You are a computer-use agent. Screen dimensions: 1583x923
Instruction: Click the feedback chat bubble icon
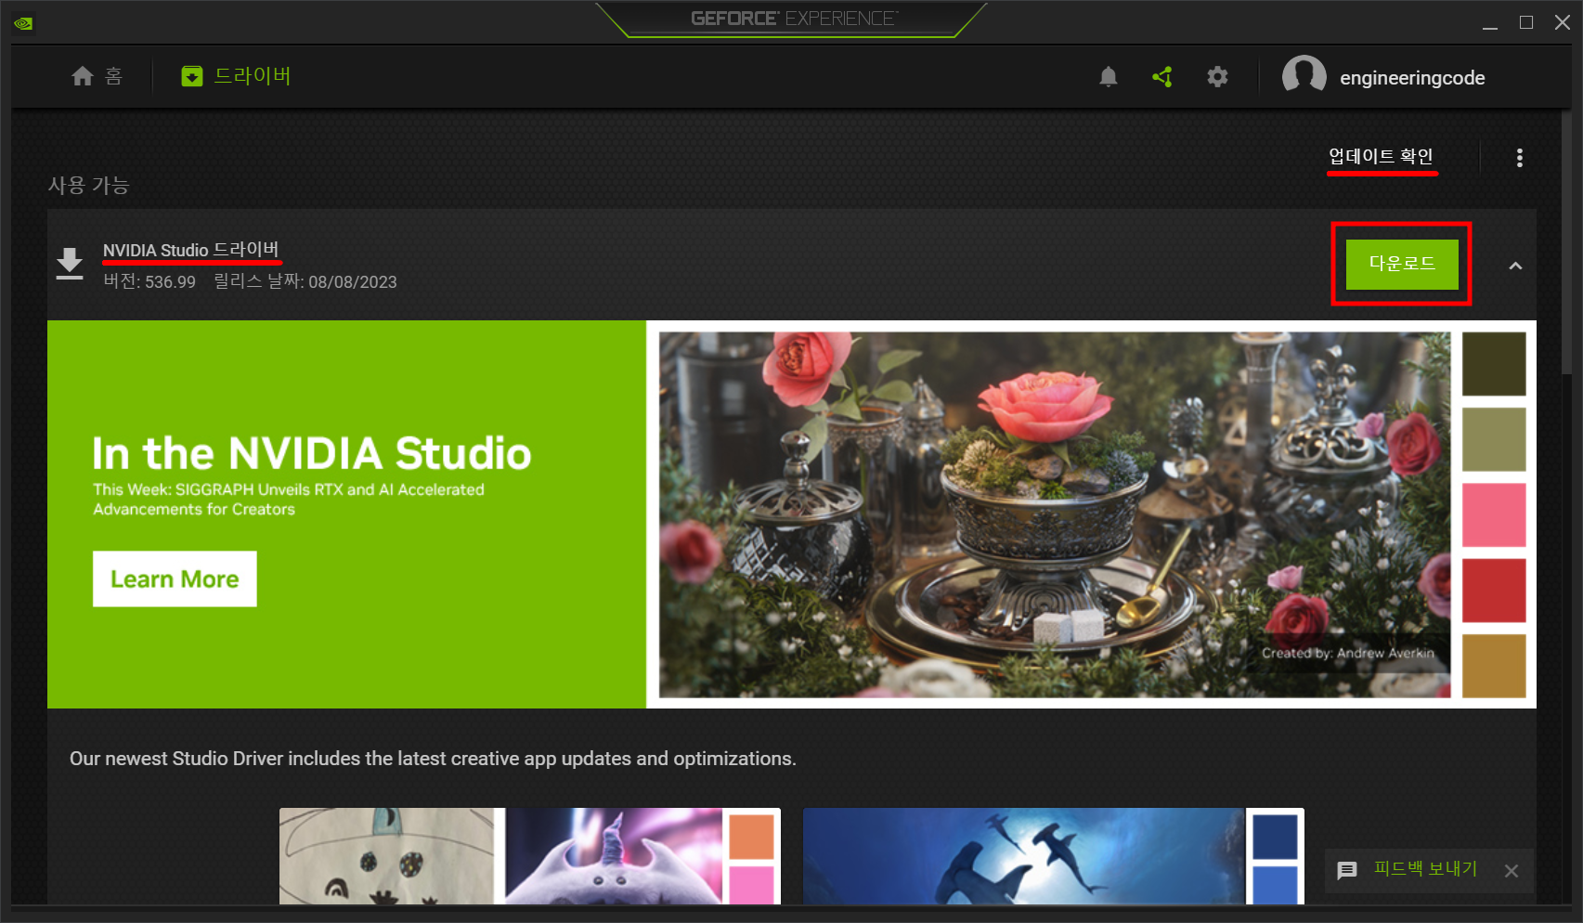(1347, 870)
